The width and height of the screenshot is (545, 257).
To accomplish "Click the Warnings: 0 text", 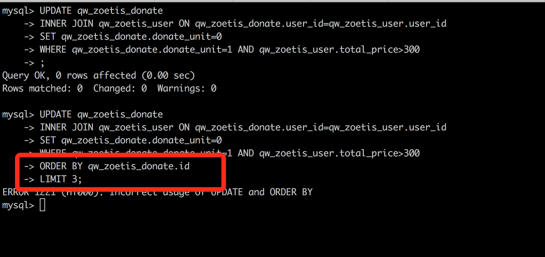I will (x=187, y=88).
